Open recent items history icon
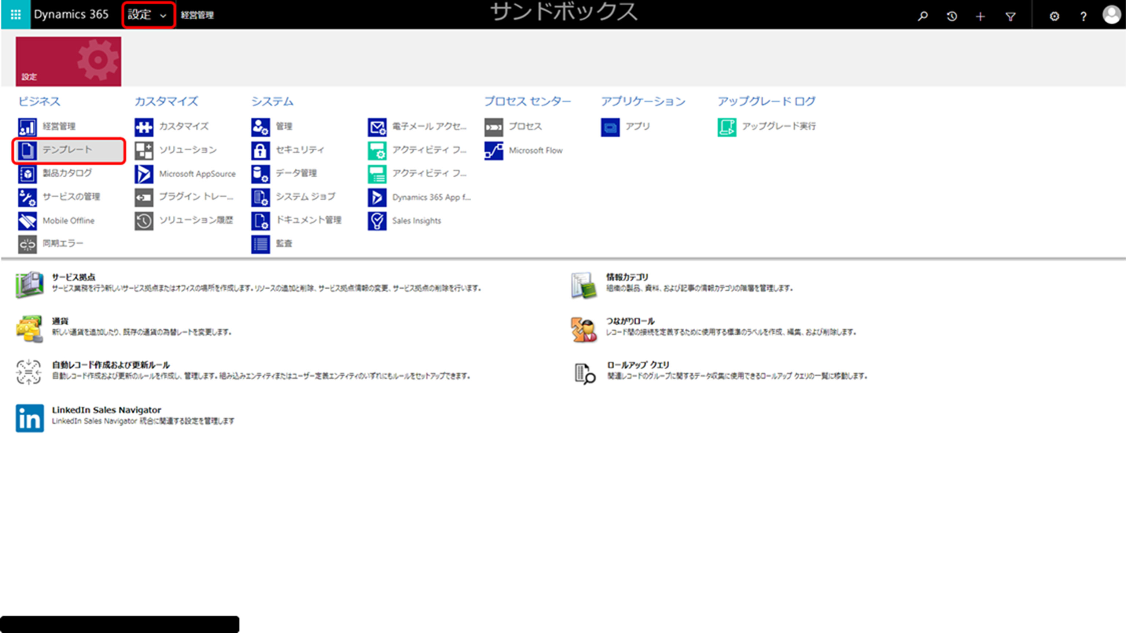Screen dimensions: 1126x633 [x=952, y=16]
